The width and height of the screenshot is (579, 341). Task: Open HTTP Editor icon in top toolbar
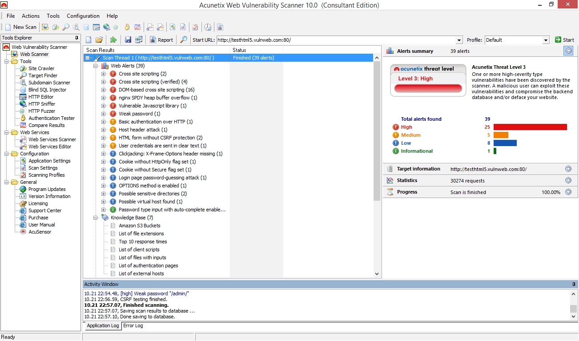coord(96,27)
